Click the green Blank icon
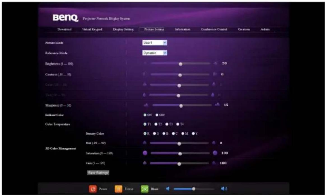 pyautogui.click(x=145, y=189)
